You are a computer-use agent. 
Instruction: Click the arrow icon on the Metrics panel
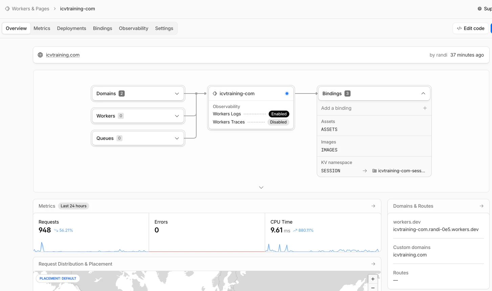tap(373, 206)
